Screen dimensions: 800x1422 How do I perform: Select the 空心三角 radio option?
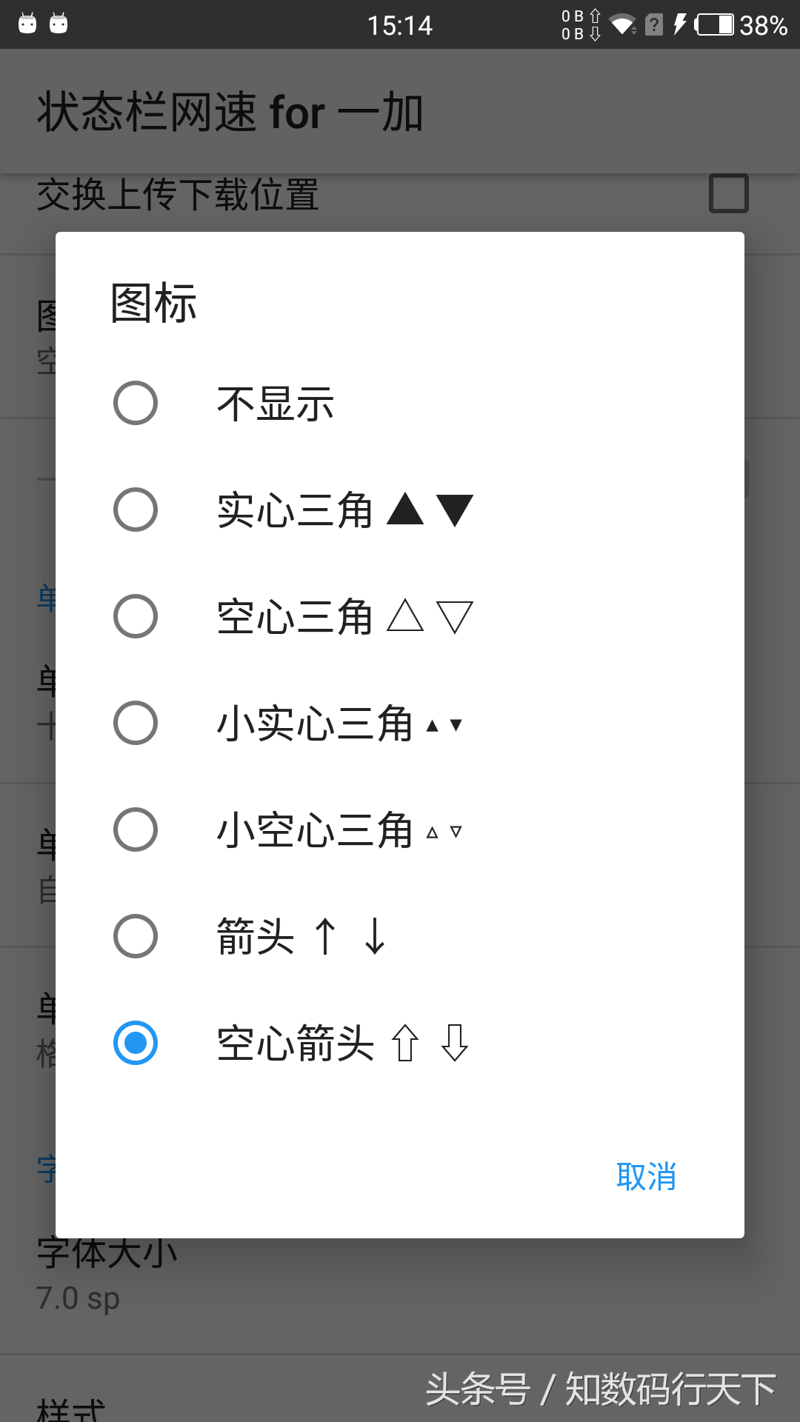click(136, 616)
